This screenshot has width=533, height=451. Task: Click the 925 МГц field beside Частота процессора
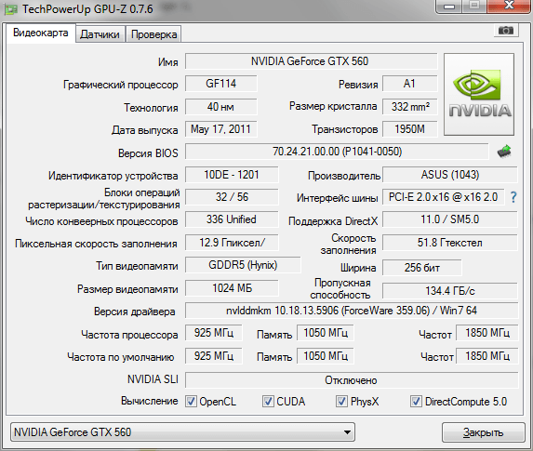pos(214,333)
